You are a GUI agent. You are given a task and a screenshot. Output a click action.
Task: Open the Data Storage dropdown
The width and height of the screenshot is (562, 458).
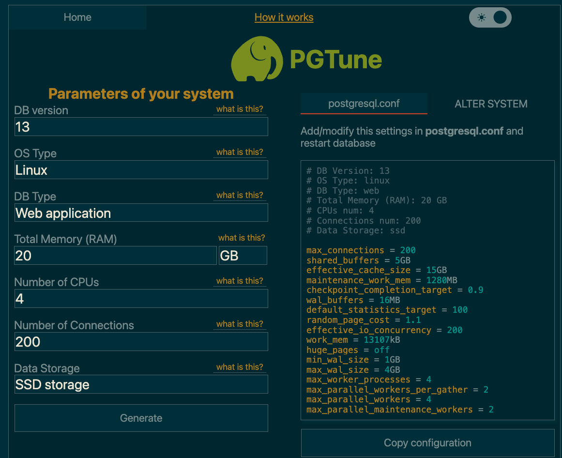pyautogui.click(x=141, y=384)
